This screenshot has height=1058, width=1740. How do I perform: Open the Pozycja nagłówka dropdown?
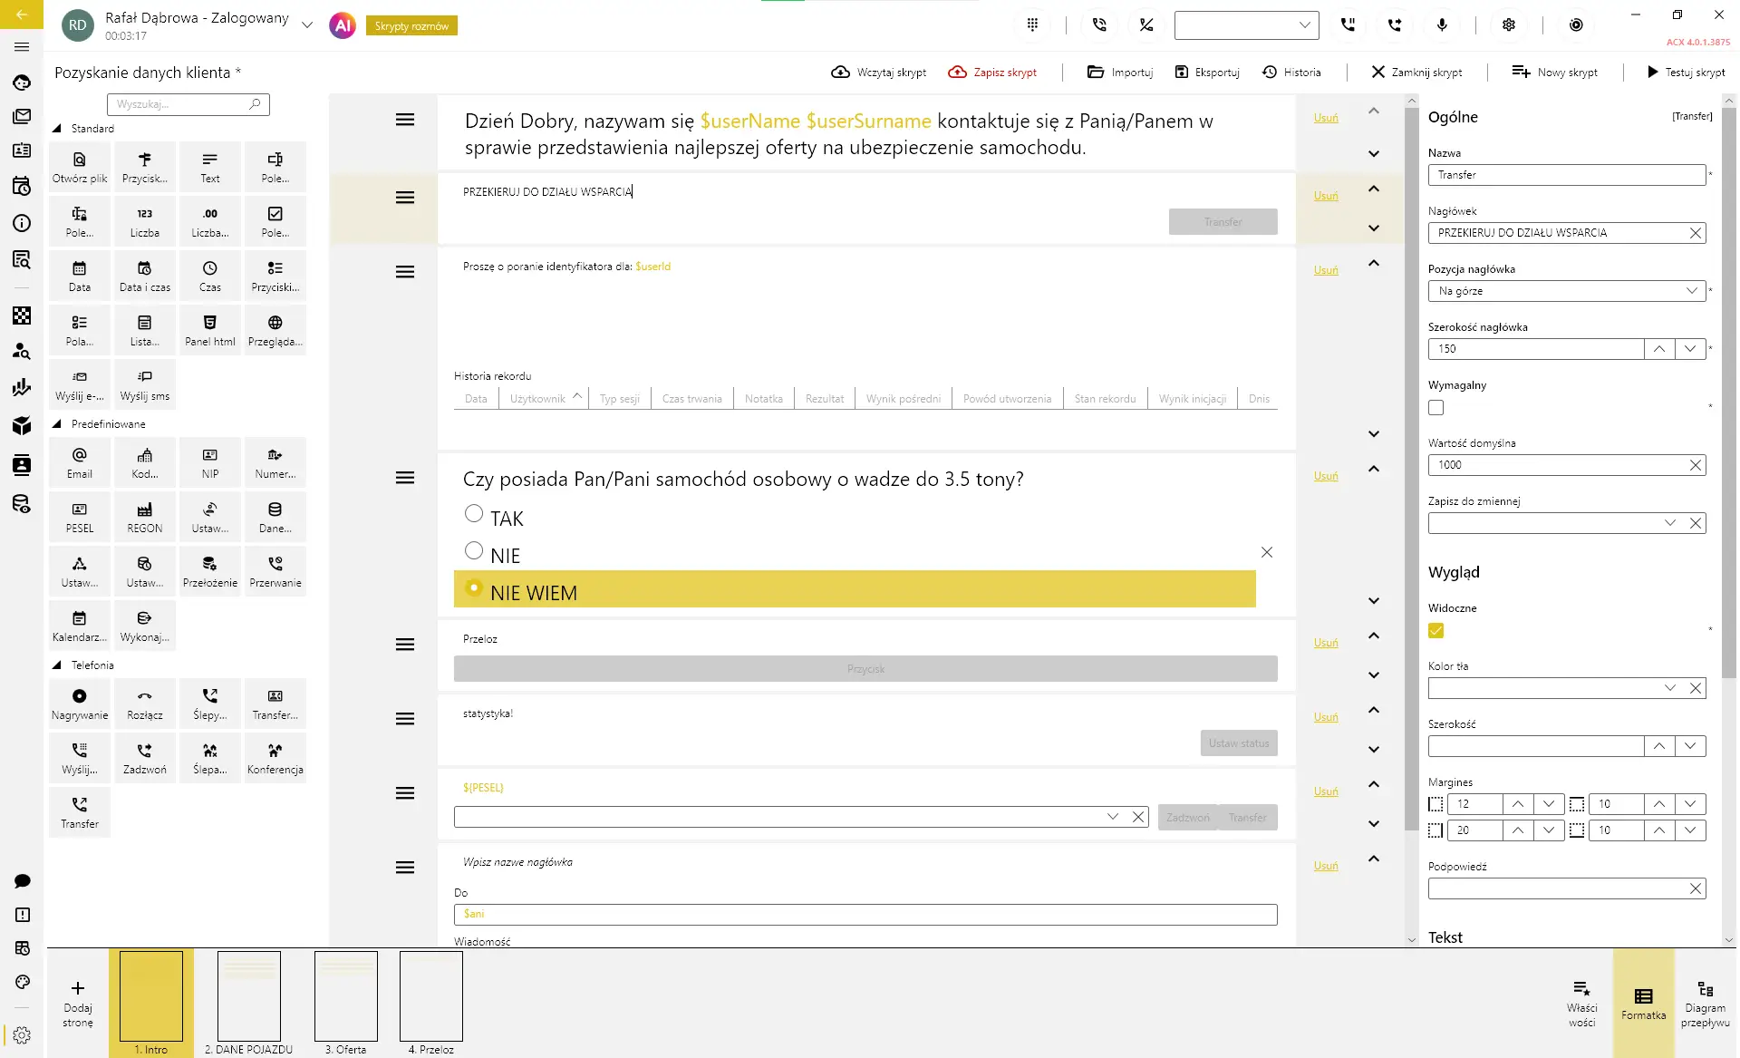tap(1566, 291)
